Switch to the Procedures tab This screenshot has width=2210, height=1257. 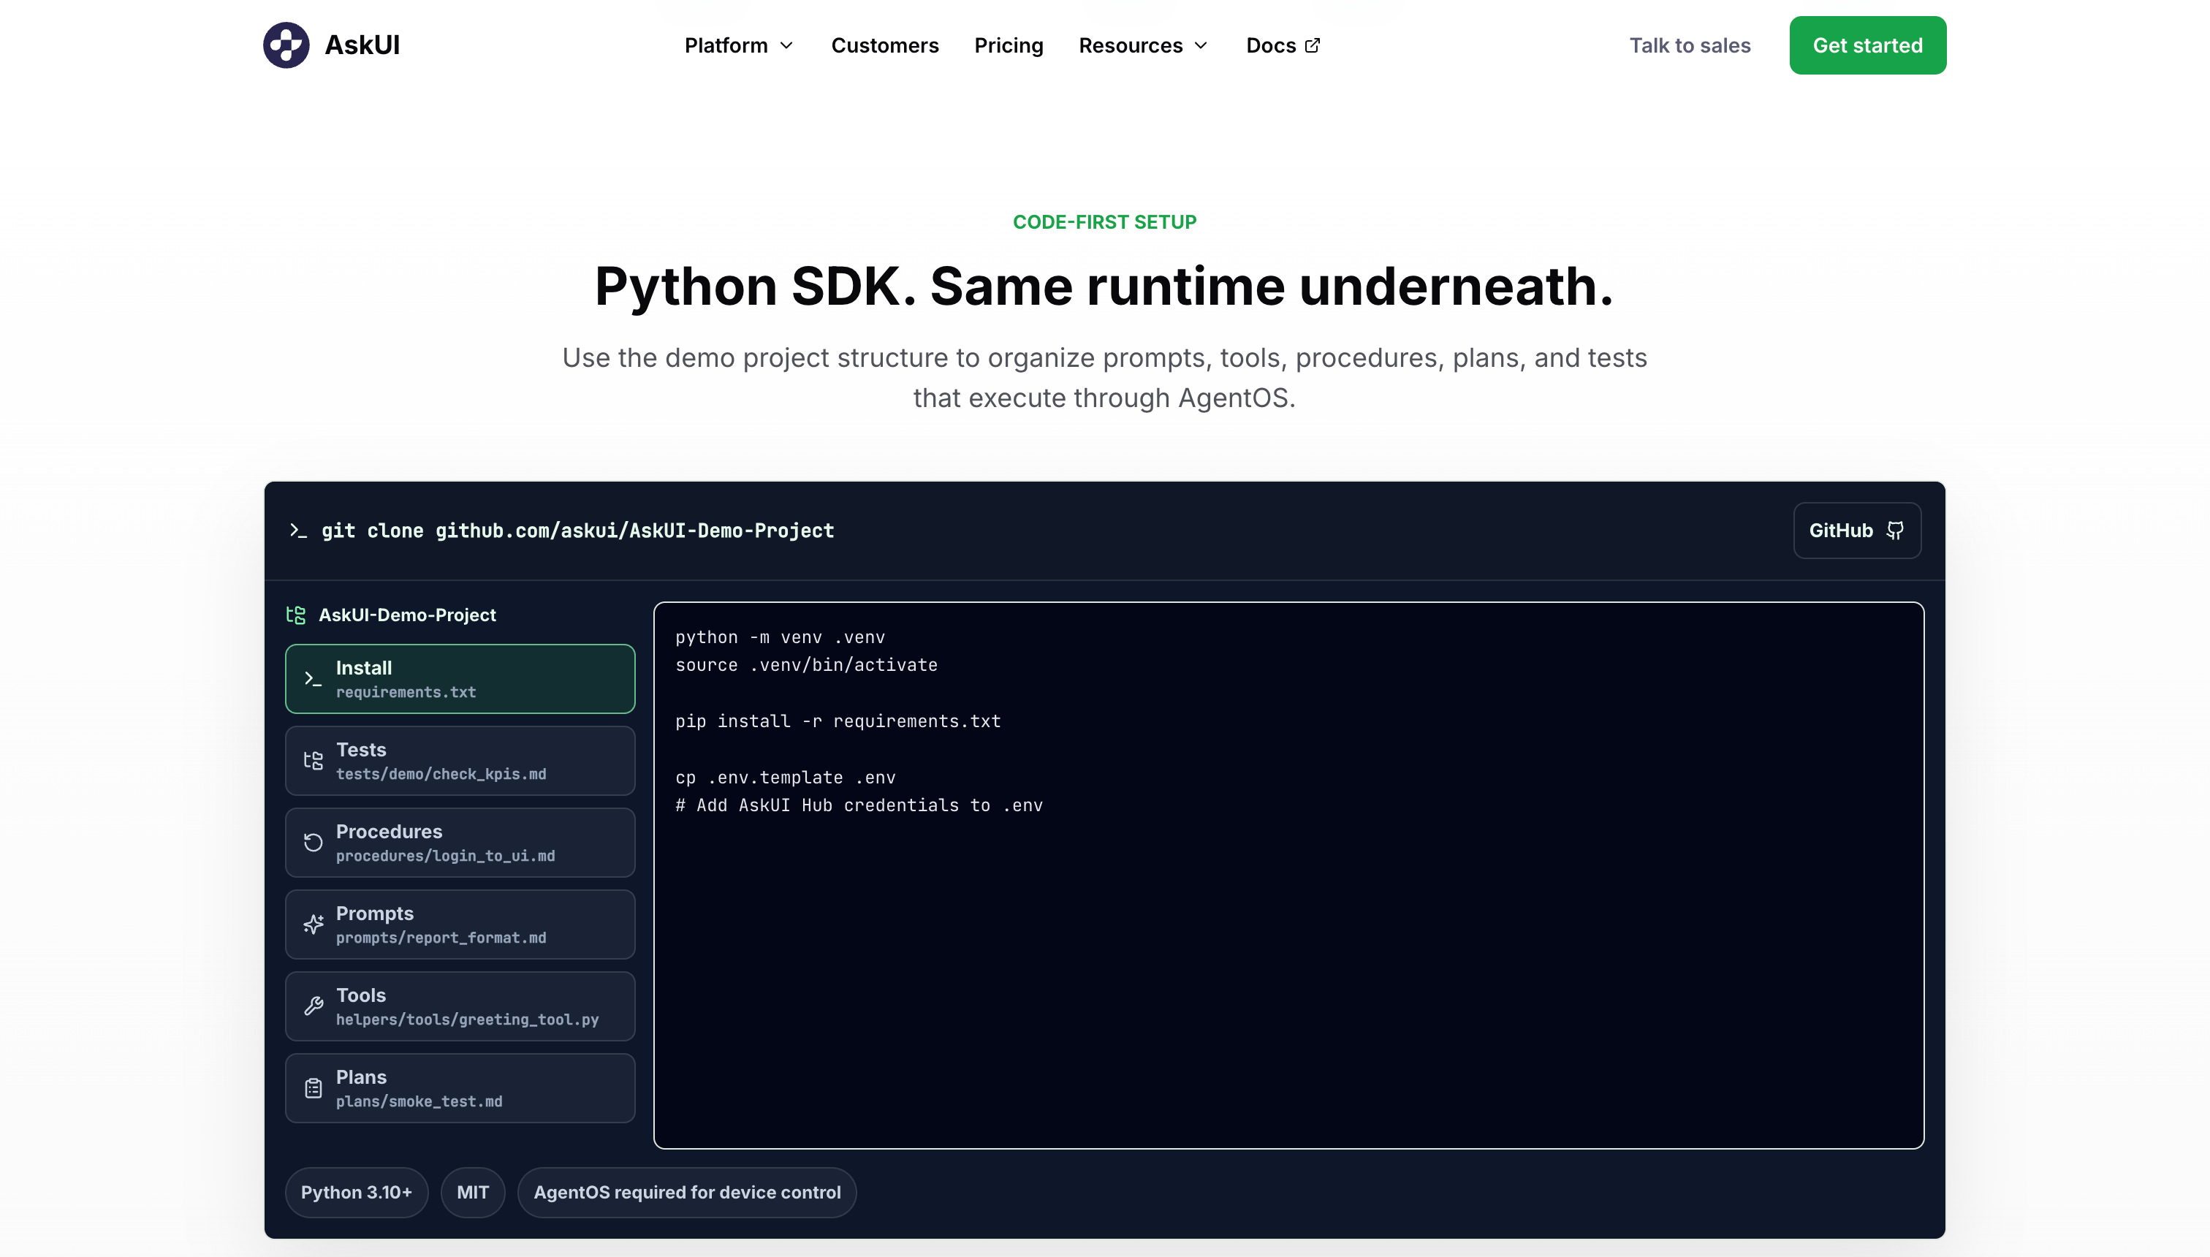tap(460, 843)
